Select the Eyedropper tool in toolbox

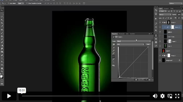click(x=2, y=26)
